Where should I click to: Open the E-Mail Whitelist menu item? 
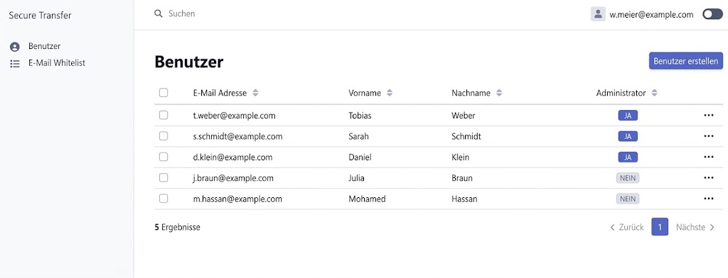pyautogui.click(x=57, y=63)
